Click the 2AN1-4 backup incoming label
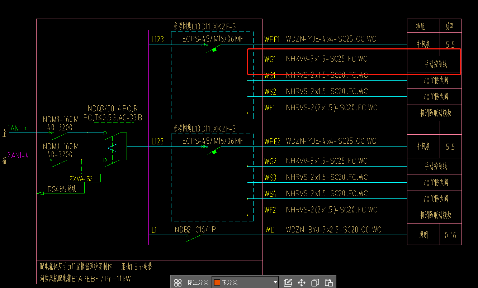 (18, 155)
